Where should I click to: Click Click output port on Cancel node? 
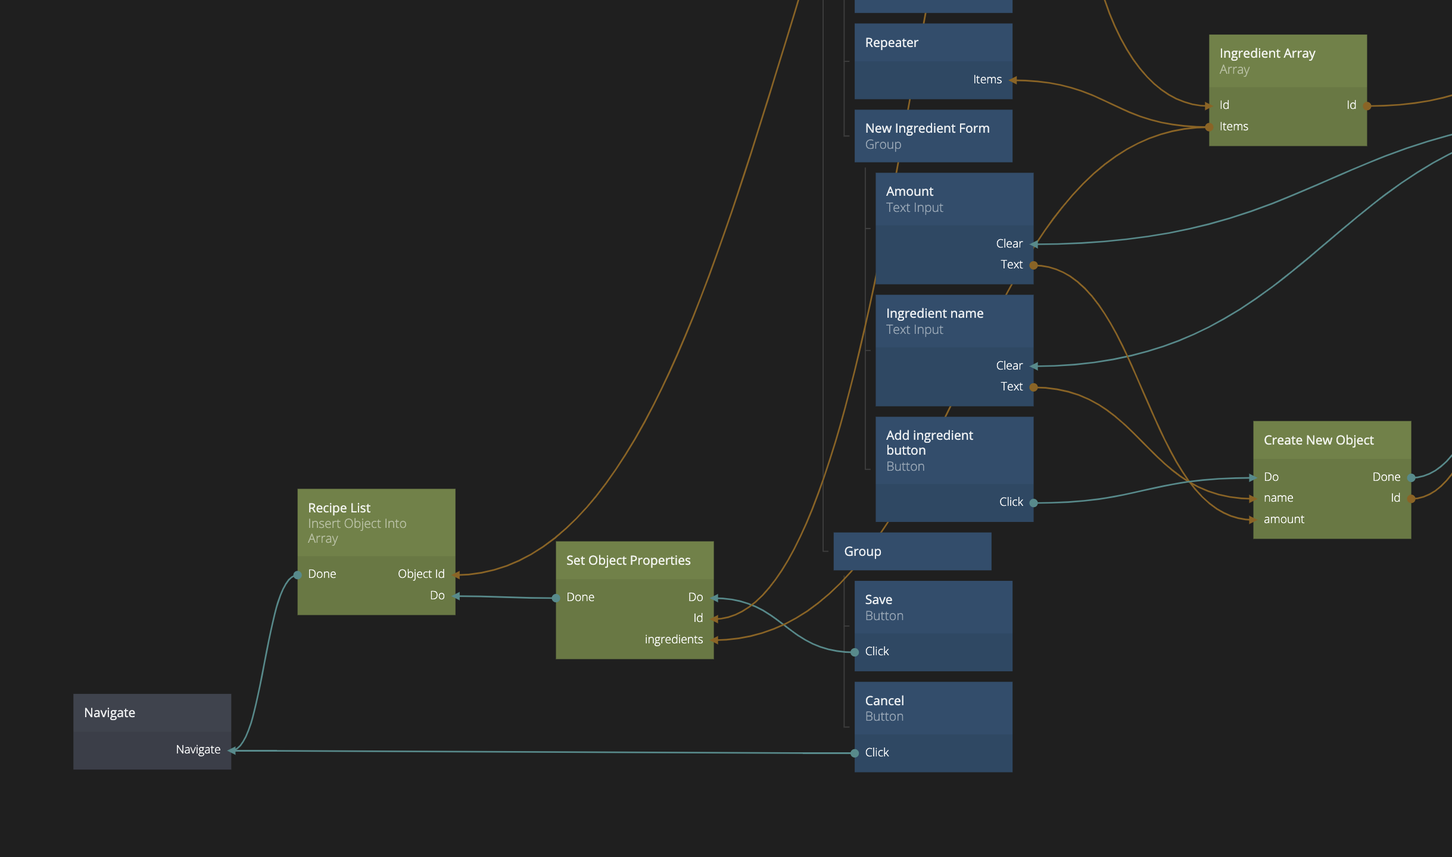[x=855, y=753]
